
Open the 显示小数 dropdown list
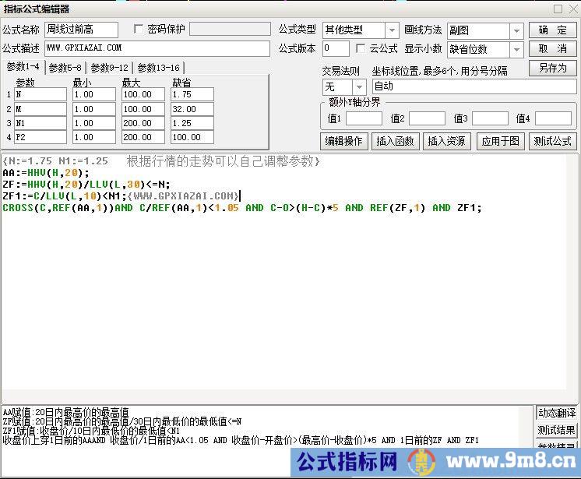pyautogui.click(x=516, y=49)
